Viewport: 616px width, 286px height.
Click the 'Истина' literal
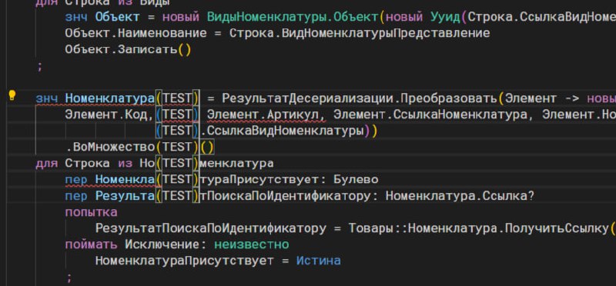point(319,261)
